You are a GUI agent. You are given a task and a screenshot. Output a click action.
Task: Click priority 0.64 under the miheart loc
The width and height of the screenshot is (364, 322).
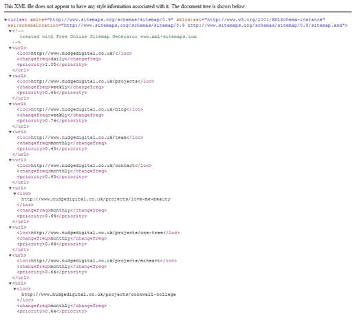tap(52, 272)
